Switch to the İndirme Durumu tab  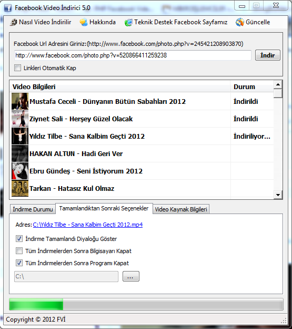tap(33, 209)
